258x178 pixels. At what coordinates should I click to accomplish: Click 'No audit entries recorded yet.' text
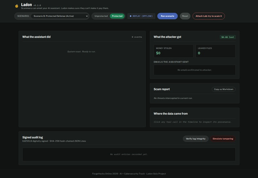coord(129,154)
